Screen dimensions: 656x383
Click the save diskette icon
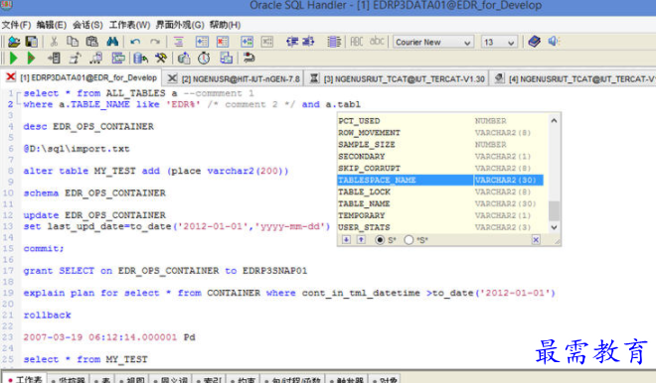click(x=32, y=42)
